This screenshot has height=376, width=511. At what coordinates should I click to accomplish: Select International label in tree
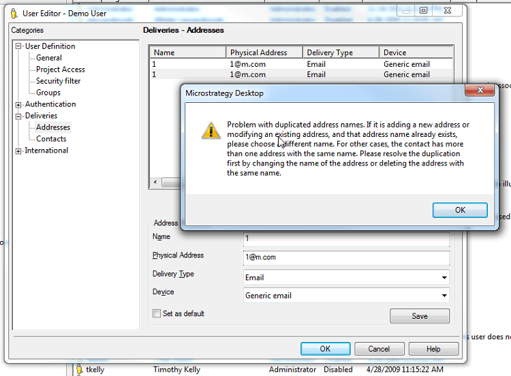tap(46, 151)
